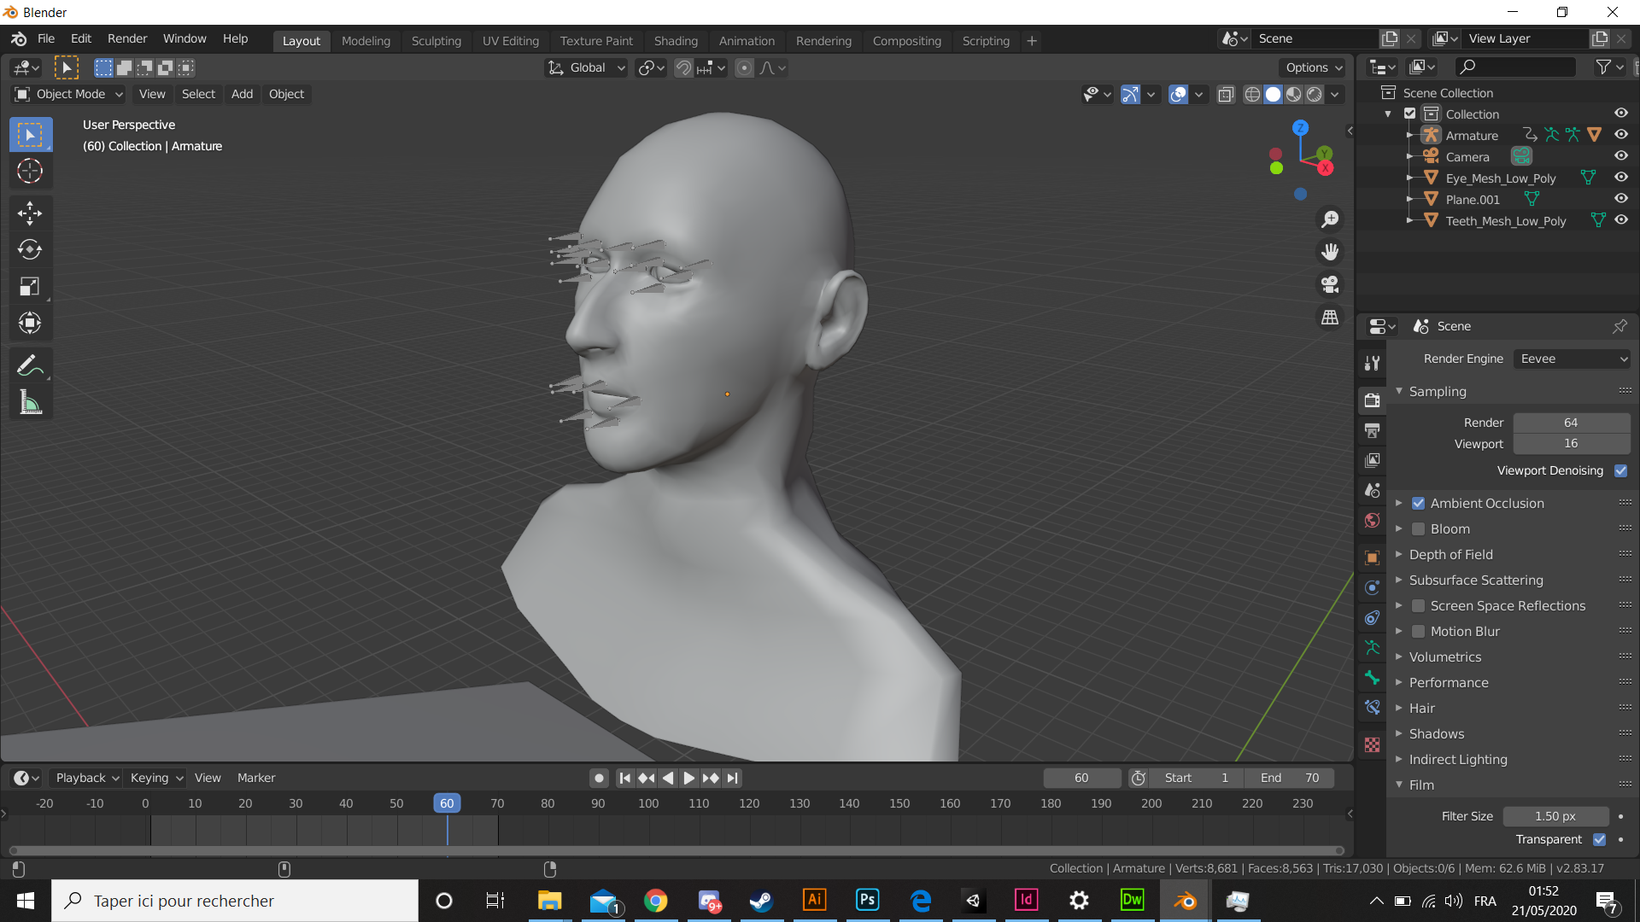Toggle camera view in viewport
Viewport: 1640px width, 922px height.
click(x=1330, y=284)
